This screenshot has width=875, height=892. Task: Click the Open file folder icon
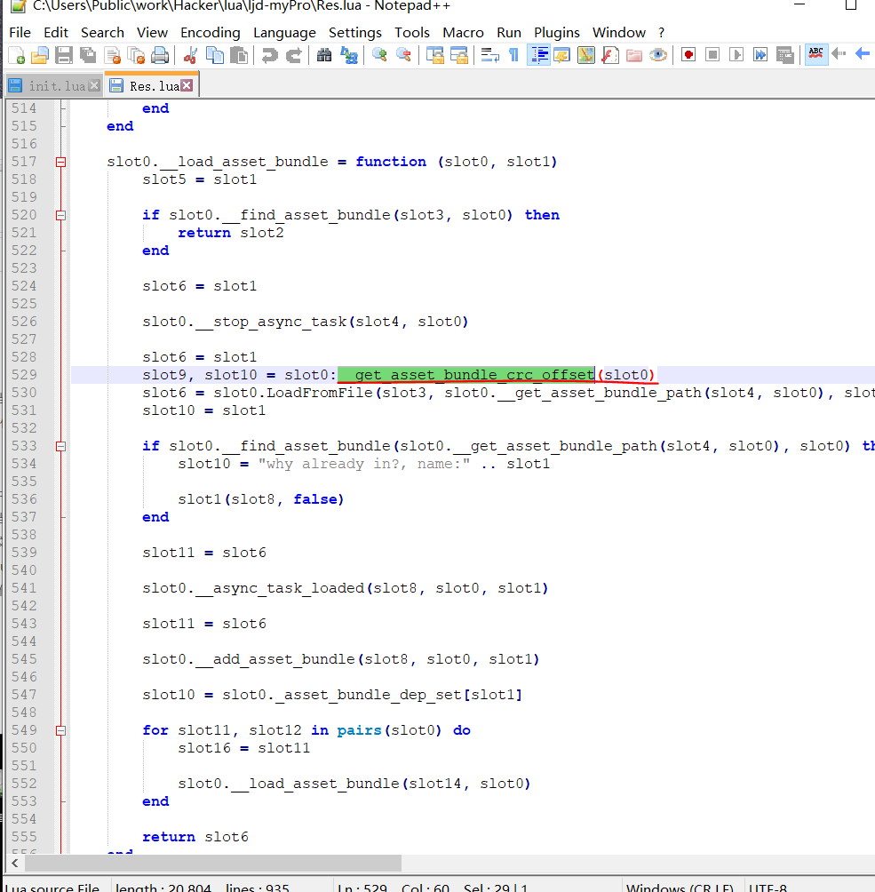[40, 55]
